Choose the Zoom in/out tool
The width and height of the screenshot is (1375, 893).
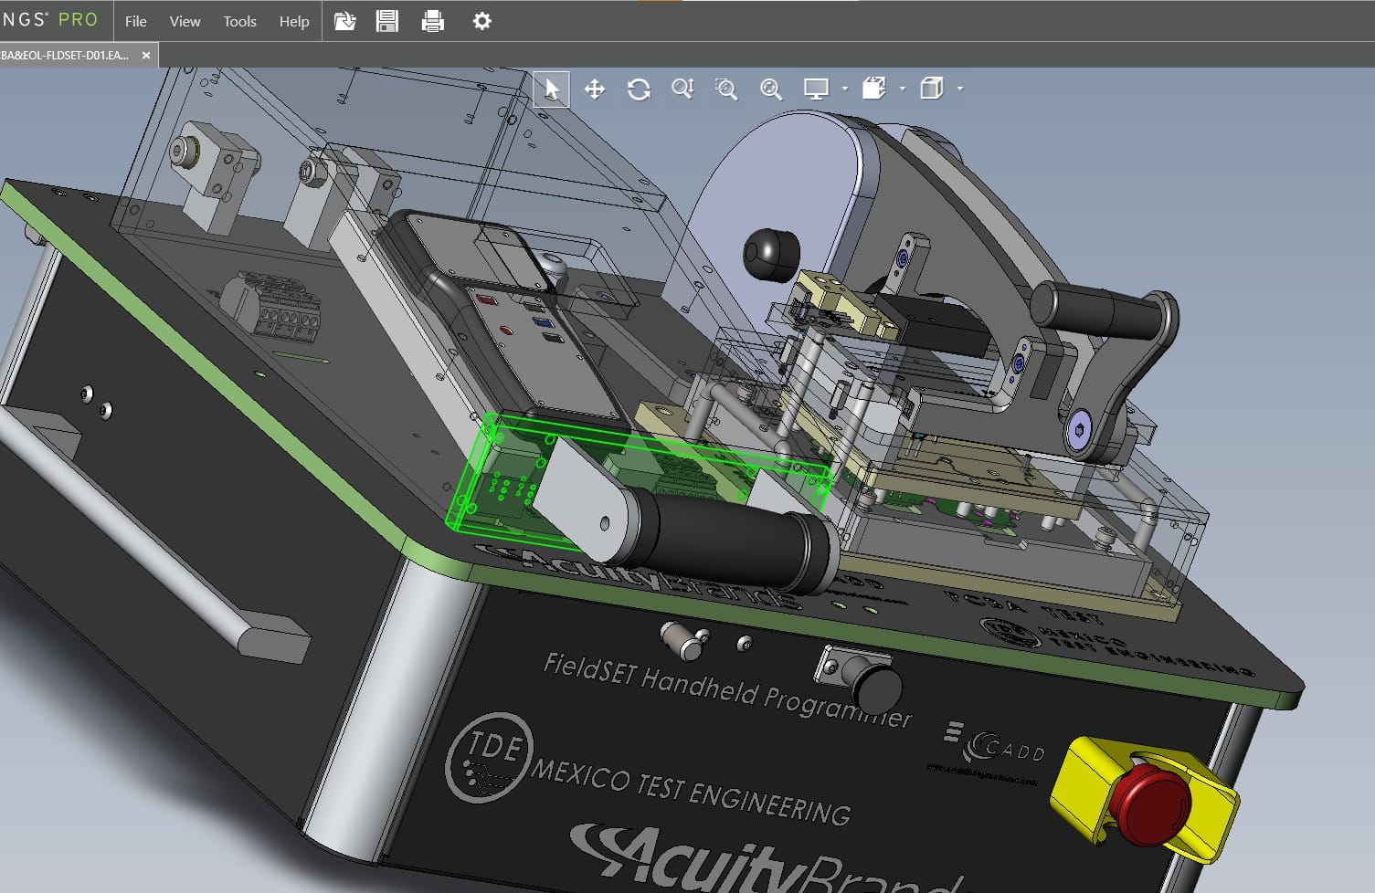click(682, 89)
